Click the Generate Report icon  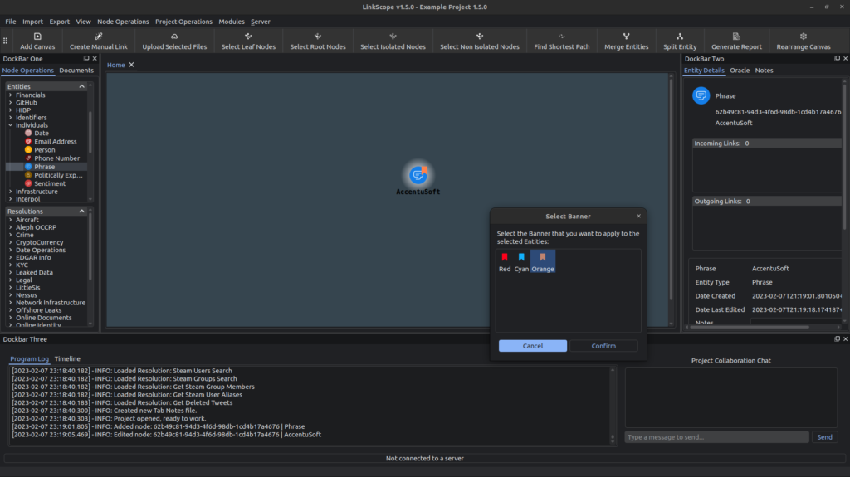[x=736, y=37]
